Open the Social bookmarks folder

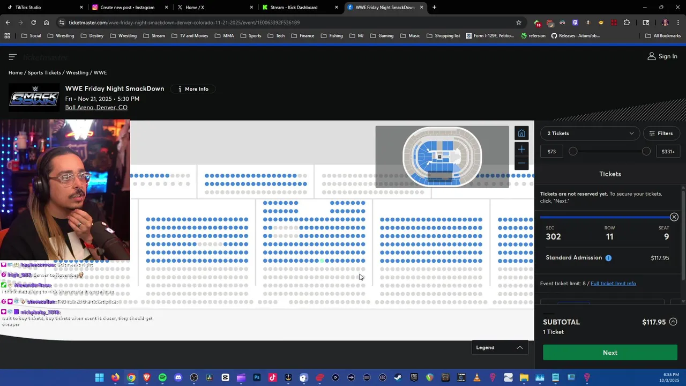point(31,36)
